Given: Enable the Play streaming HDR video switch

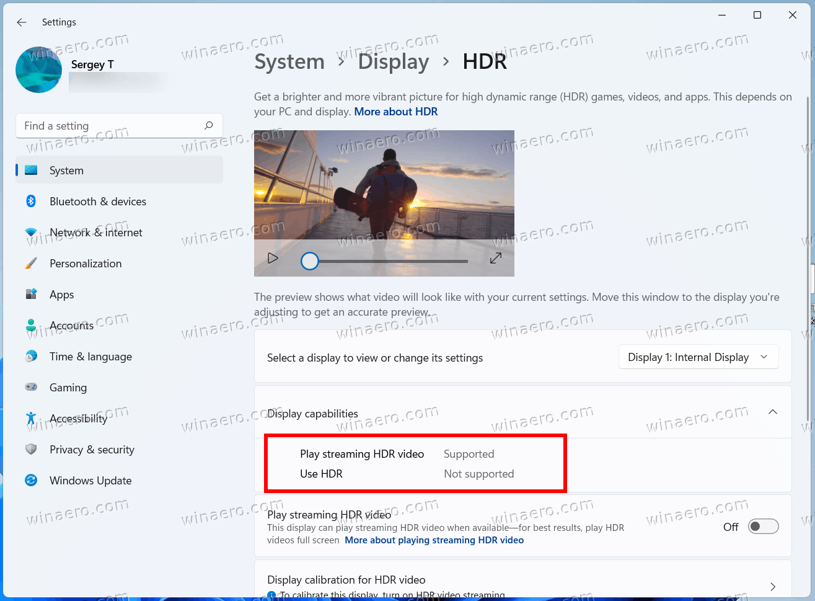Looking at the screenshot, I should pos(763,526).
